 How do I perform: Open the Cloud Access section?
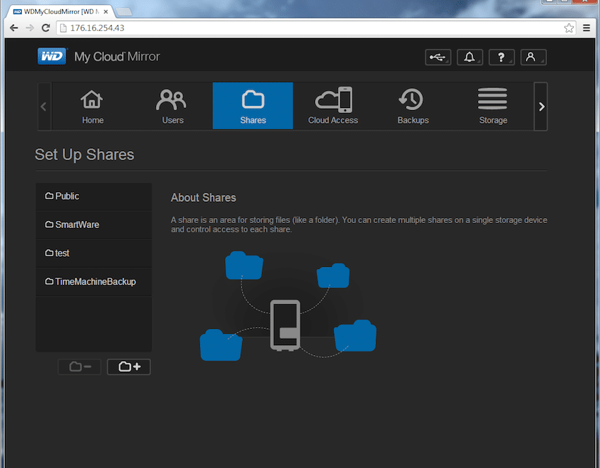pos(333,106)
